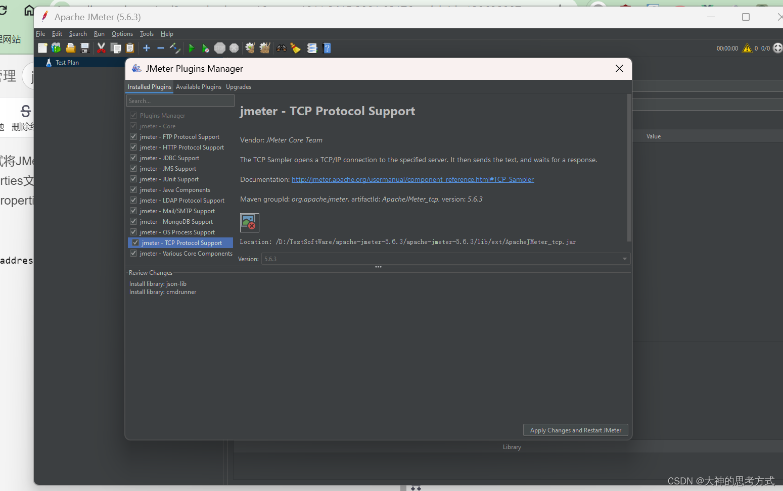Click the Function Helper list icon

coord(312,48)
